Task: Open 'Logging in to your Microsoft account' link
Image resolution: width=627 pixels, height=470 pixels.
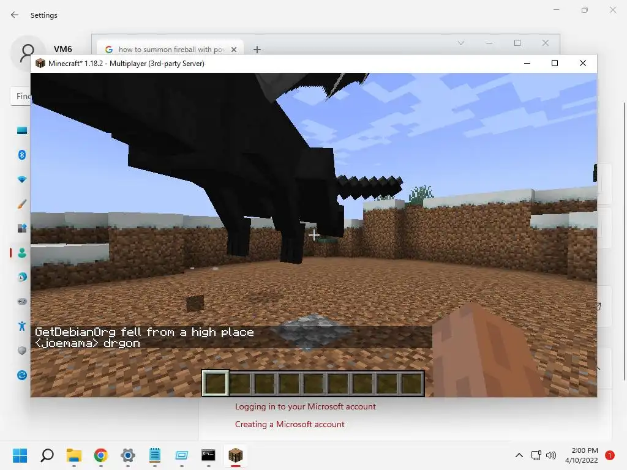Action: point(305,406)
